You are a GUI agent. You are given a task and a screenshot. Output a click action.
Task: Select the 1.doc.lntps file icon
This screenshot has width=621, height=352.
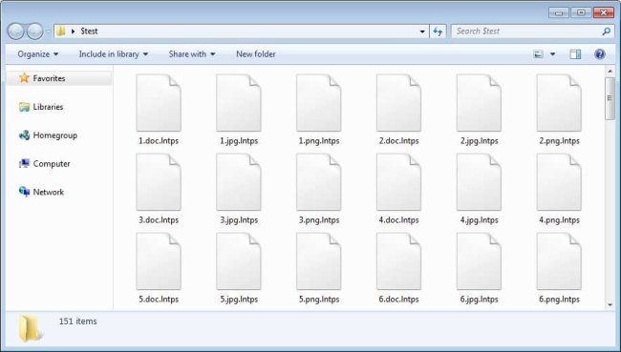(159, 103)
